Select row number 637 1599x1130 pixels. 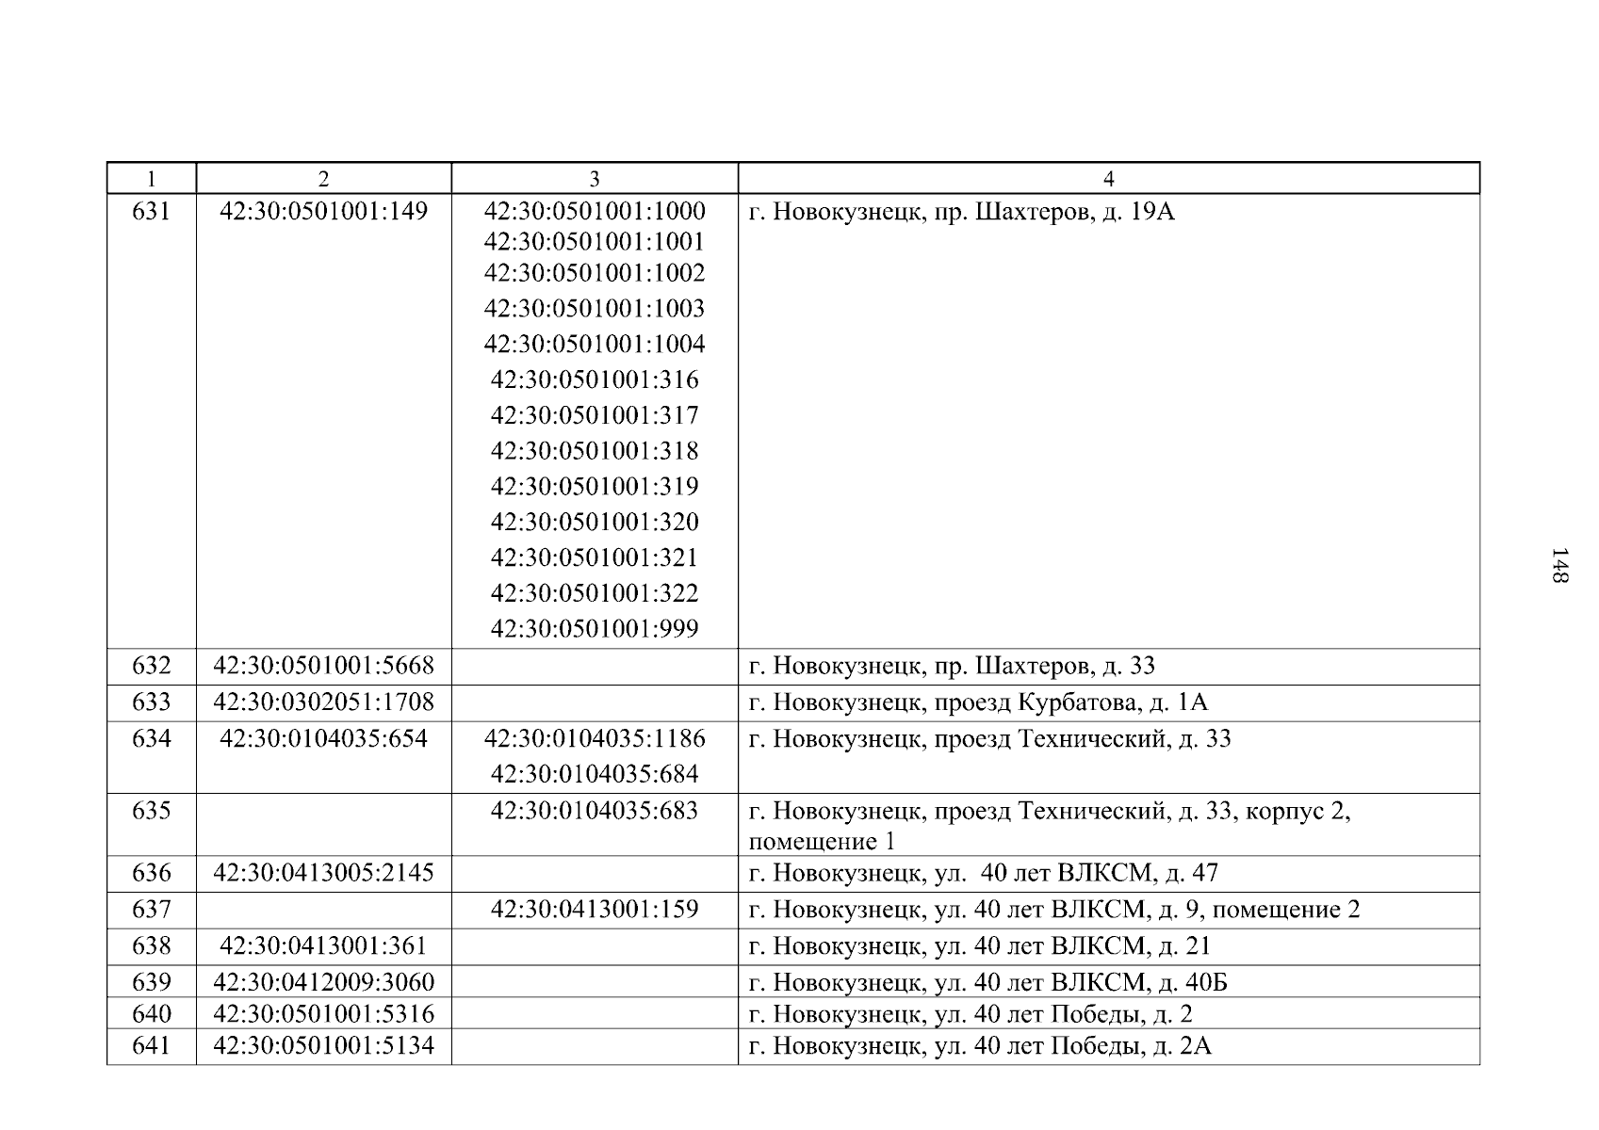tap(152, 910)
